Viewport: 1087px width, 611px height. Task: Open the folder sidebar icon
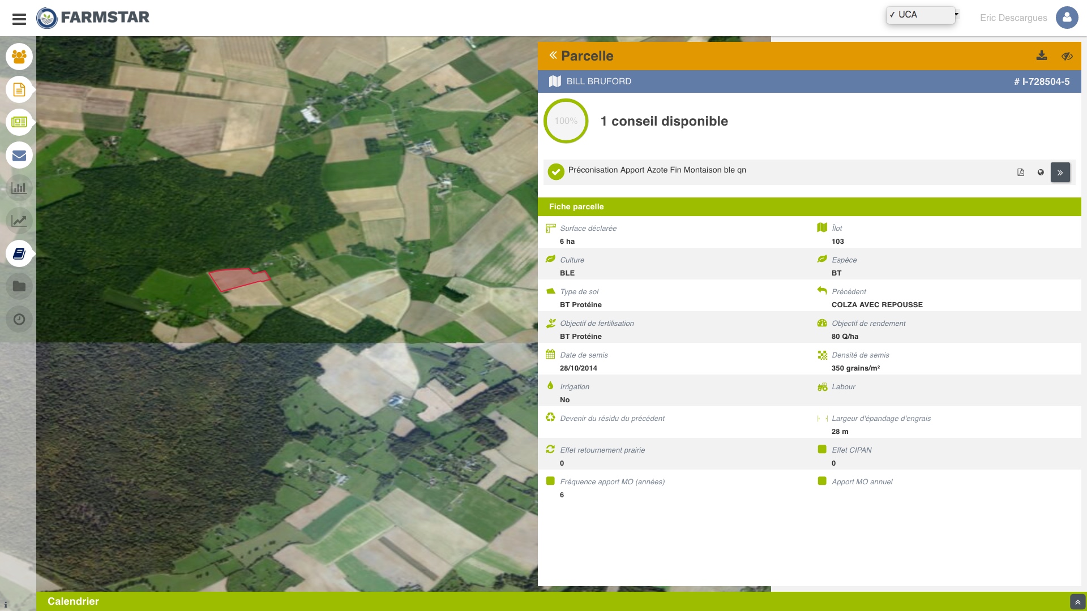tap(19, 286)
